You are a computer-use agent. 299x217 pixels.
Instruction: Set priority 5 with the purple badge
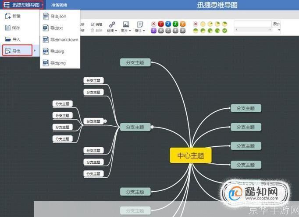point(153,31)
